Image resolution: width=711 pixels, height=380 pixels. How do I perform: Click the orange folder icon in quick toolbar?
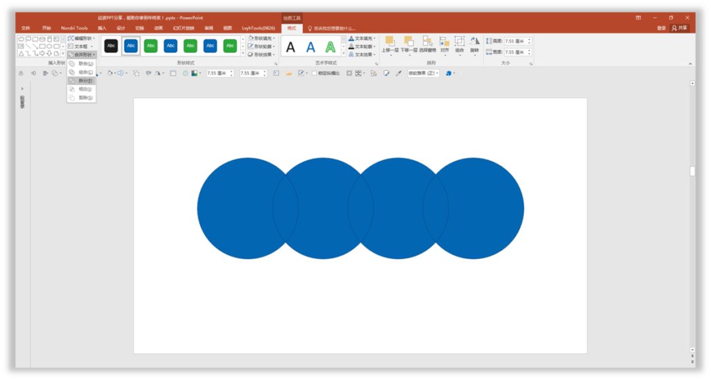[288, 73]
